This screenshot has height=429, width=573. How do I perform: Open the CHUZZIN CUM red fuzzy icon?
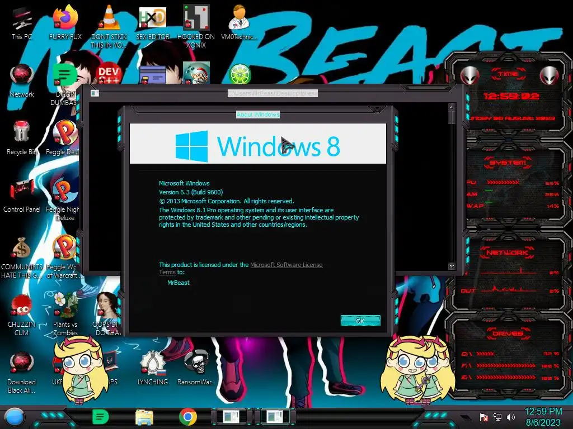coord(22,315)
